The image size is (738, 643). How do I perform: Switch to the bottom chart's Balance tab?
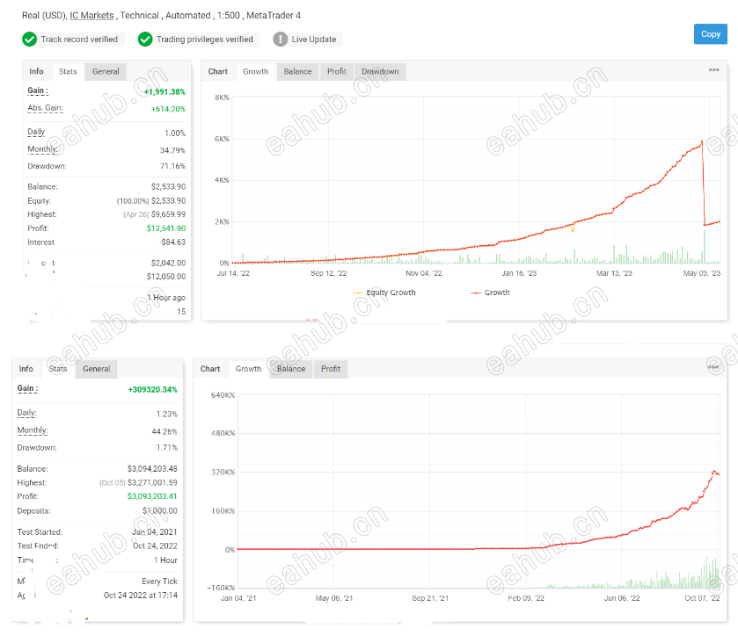click(291, 369)
